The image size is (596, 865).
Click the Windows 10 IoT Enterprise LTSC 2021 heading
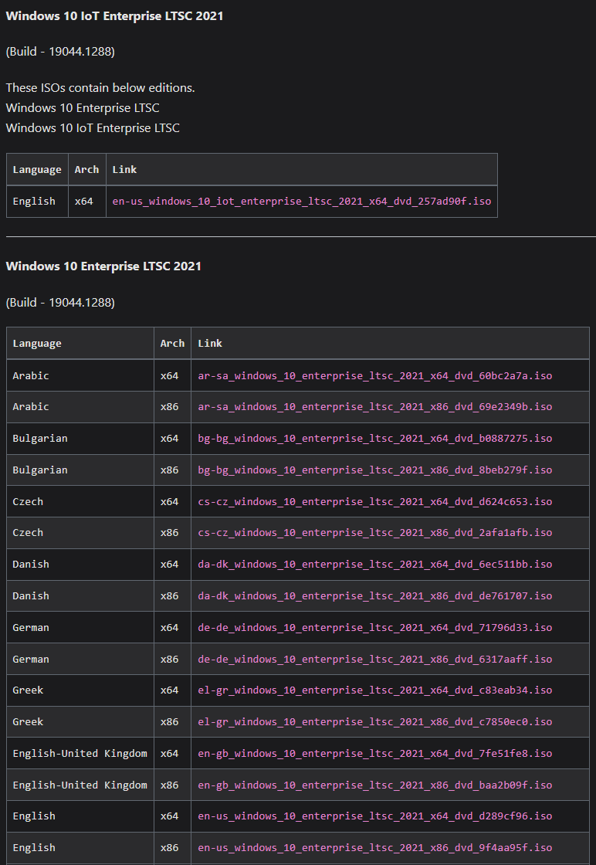(114, 16)
